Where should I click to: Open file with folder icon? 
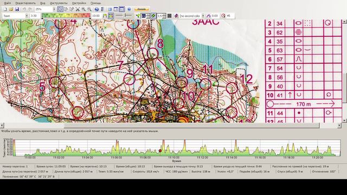click(x=11, y=9)
